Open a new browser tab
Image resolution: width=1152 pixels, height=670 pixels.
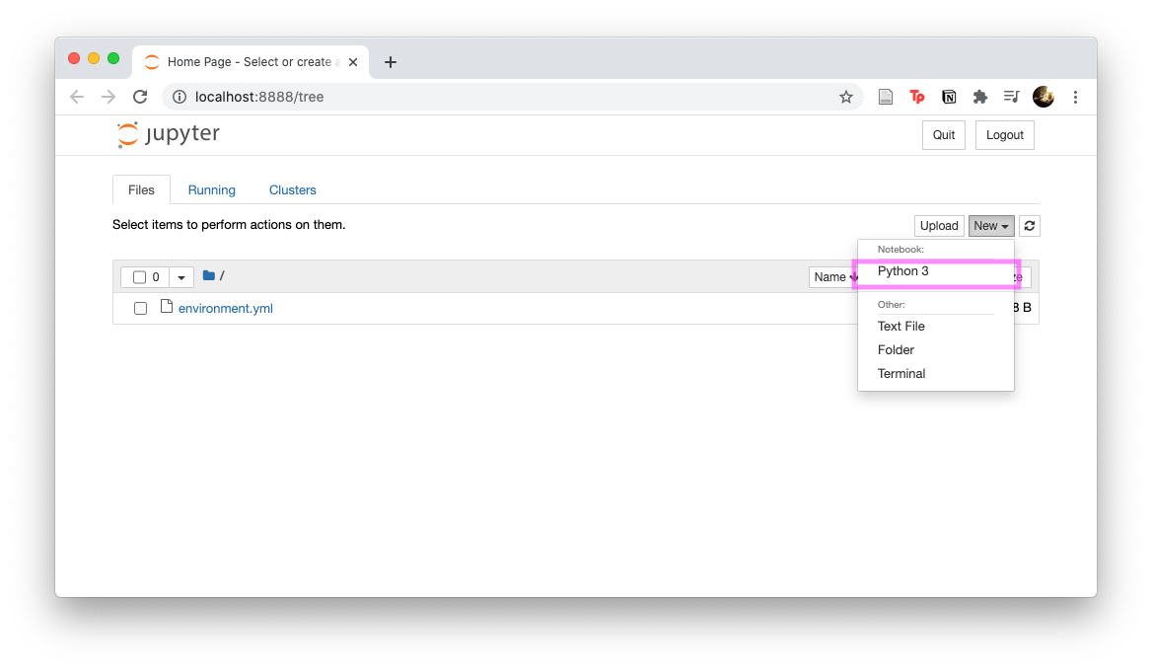pyautogui.click(x=391, y=62)
